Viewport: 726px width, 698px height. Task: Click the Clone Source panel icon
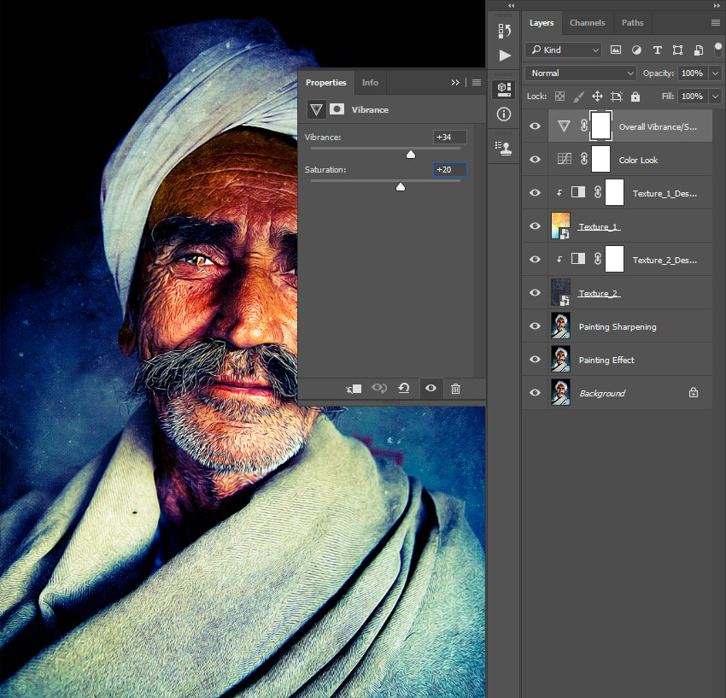(504, 147)
